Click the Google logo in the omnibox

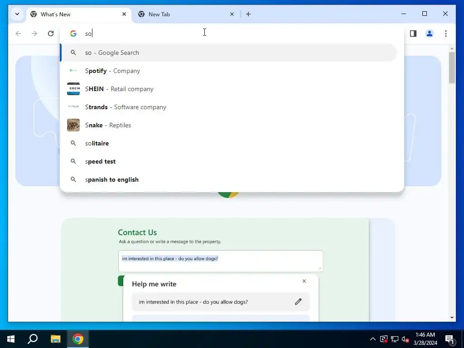tap(73, 34)
